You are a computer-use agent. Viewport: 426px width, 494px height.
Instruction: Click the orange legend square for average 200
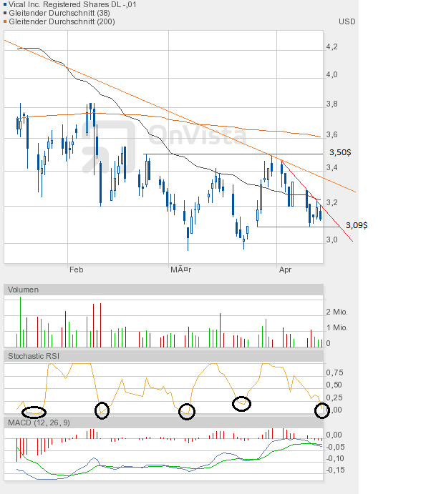point(5,21)
